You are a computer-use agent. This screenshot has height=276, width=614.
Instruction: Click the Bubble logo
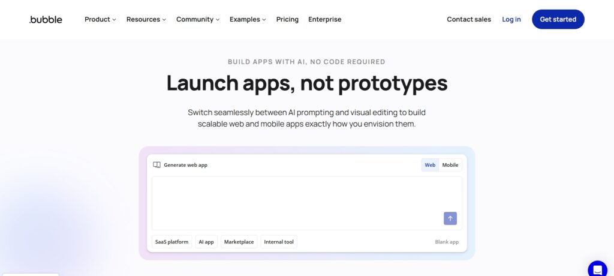[46, 19]
